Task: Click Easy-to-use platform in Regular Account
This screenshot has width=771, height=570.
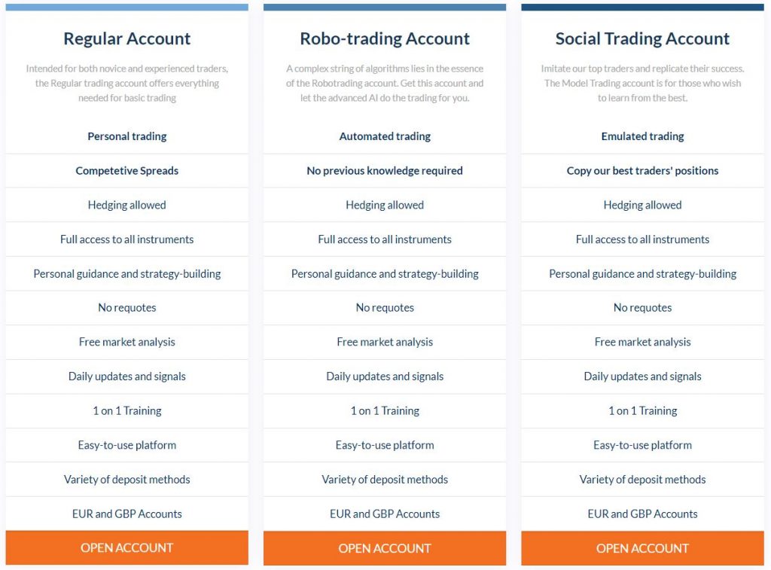Action: click(126, 445)
